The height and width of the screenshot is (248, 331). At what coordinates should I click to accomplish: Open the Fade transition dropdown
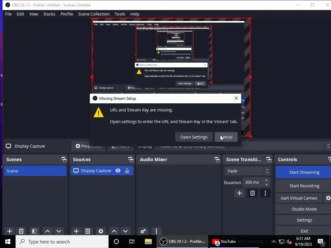247,171
